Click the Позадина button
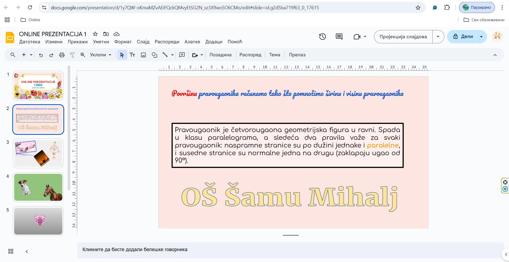509x262 pixels. coord(220,55)
